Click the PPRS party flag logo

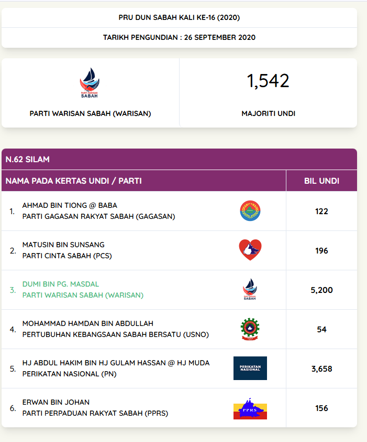coord(250,408)
